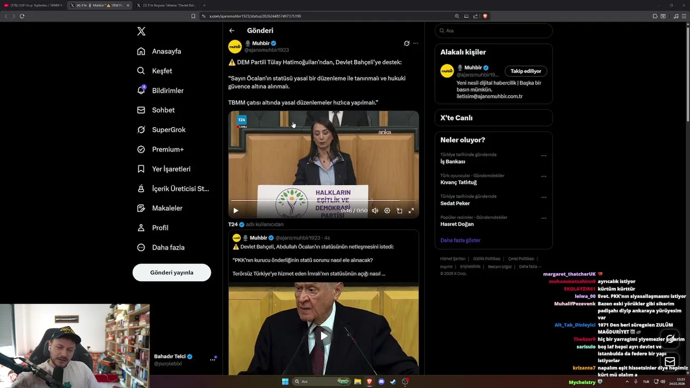Viewport: 690px width, 388px height.
Task: Open the more options on Muhbir post
Action: (416, 43)
